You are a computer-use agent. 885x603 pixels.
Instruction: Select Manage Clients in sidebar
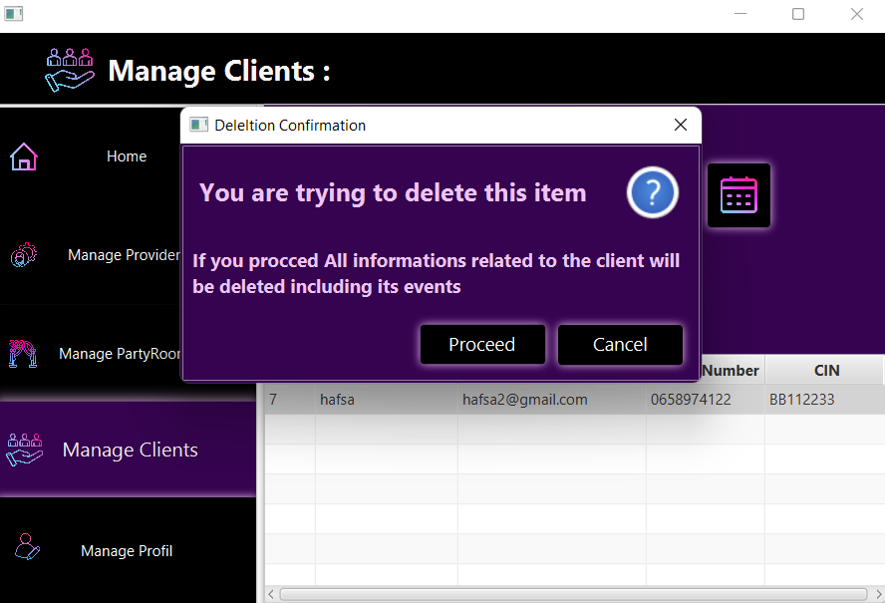pos(130,450)
